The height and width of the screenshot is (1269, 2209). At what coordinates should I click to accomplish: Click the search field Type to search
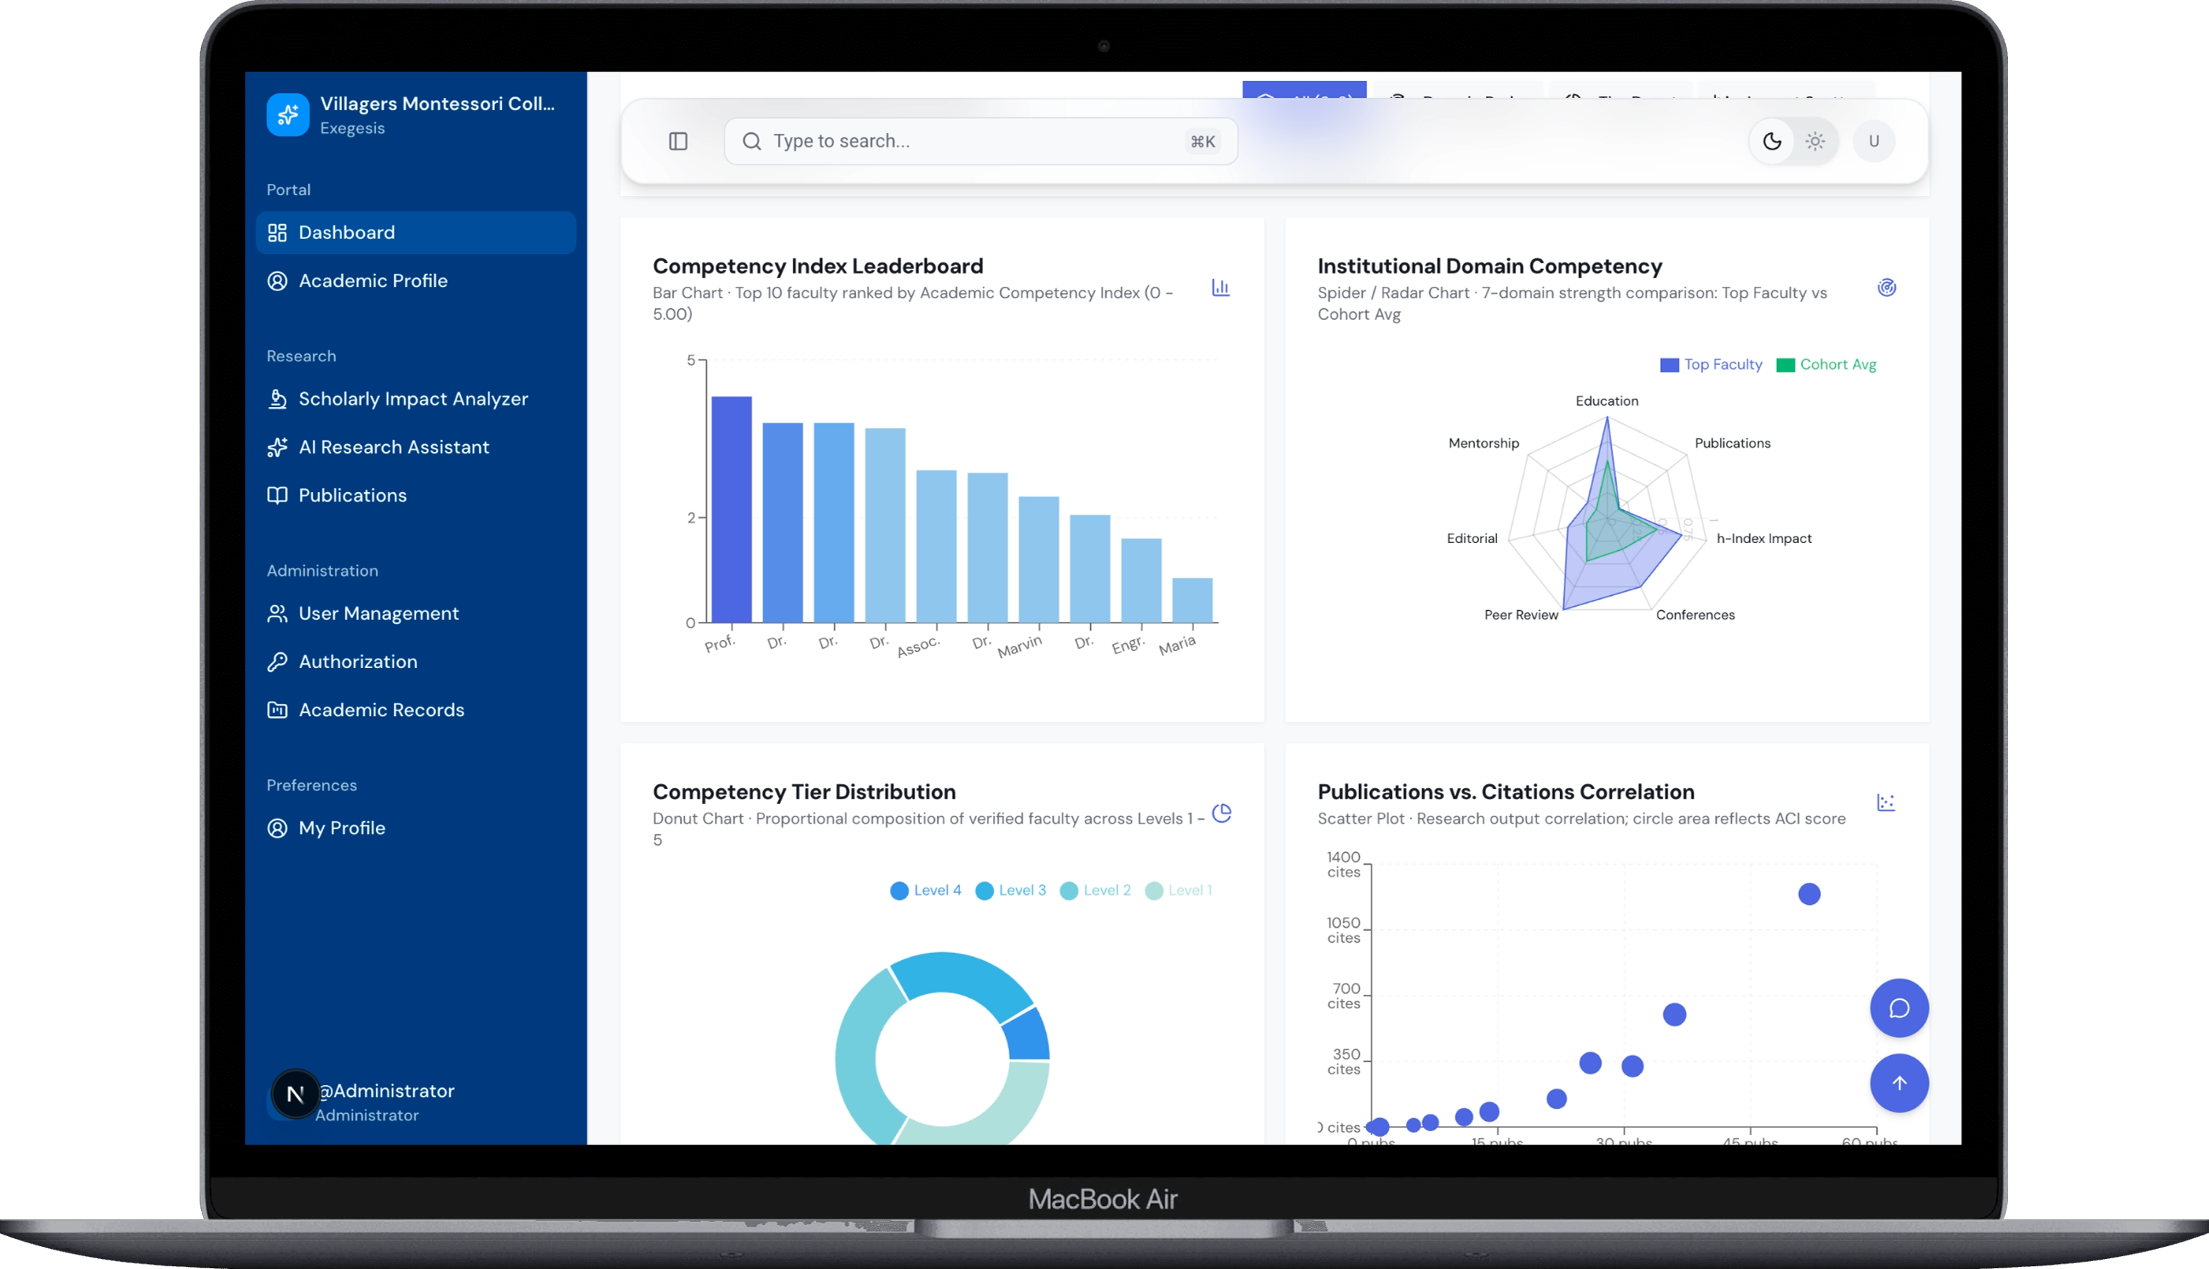[x=980, y=141]
